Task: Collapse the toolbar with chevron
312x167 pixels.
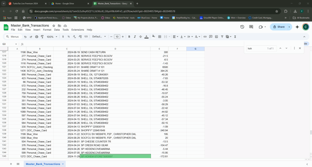Action: click(304, 37)
